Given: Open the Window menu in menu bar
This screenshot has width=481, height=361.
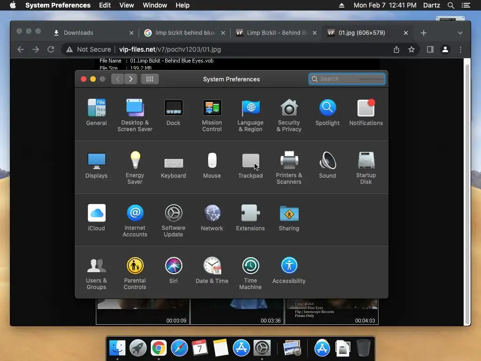Looking at the screenshot, I should click(155, 5).
